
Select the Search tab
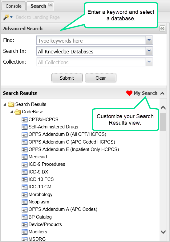pyautogui.click(x=38, y=6)
